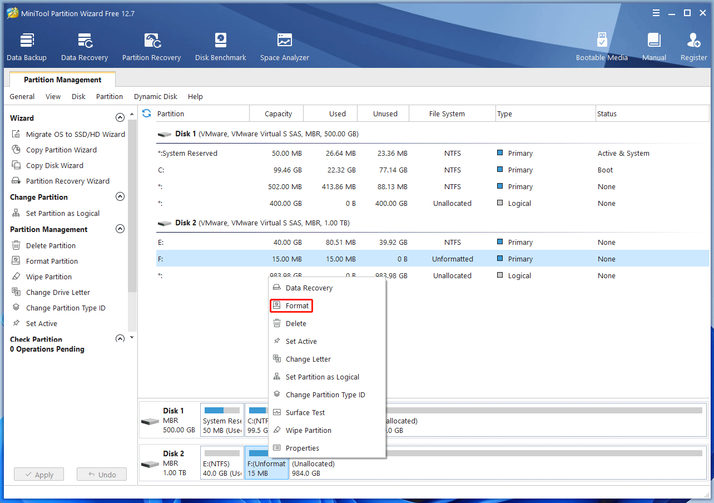This screenshot has width=714, height=503.
Task: Select the Partition Management tab
Action: pos(63,80)
